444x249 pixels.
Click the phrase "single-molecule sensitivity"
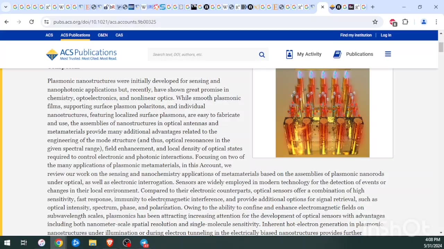[x=225, y=224]
